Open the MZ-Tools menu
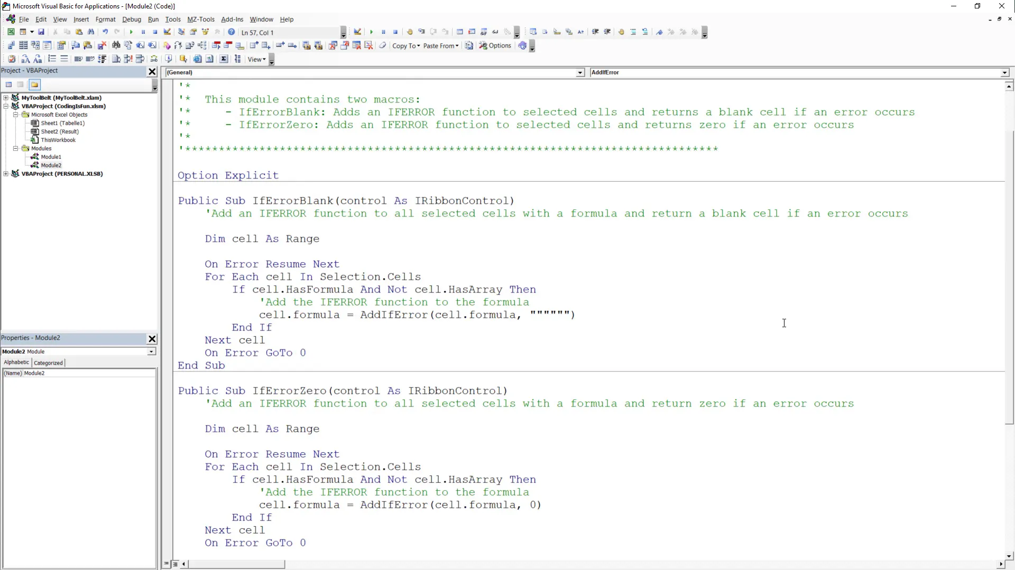The width and height of the screenshot is (1015, 570). point(201,20)
